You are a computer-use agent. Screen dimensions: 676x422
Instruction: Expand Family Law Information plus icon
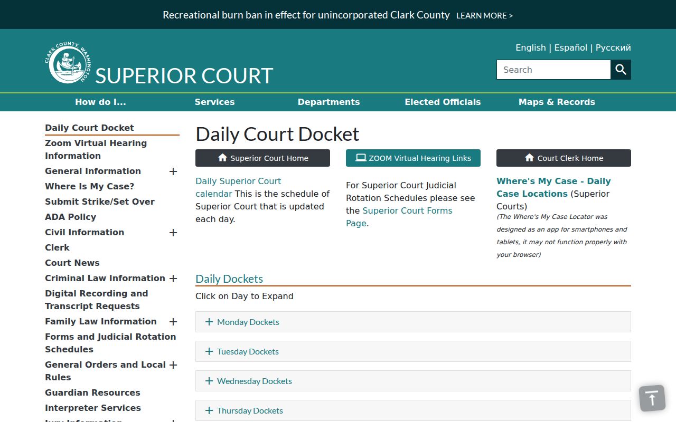click(x=173, y=322)
